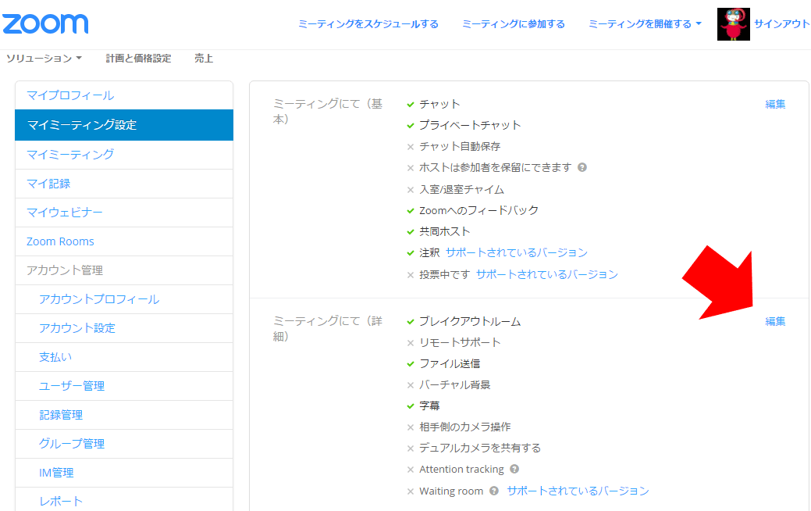This screenshot has width=811, height=511.
Task: Click help icon next to Attention tracking
Action: tap(514, 470)
